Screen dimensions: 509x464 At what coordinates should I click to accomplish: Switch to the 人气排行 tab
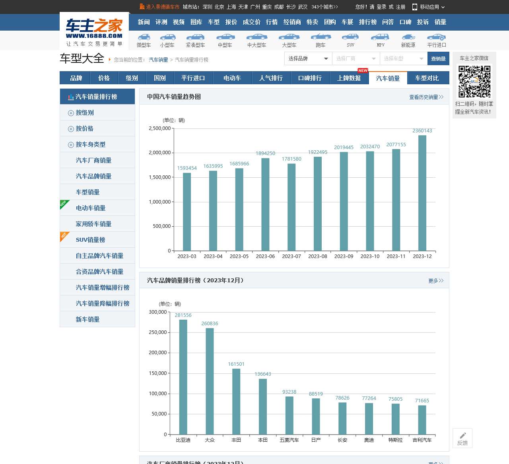click(271, 78)
